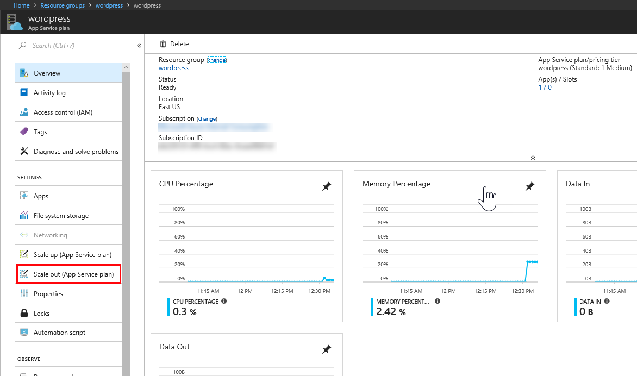Click the Properties bars icon
Image resolution: width=637 pixels, height=376 pixels.
(x=24, y=293)
